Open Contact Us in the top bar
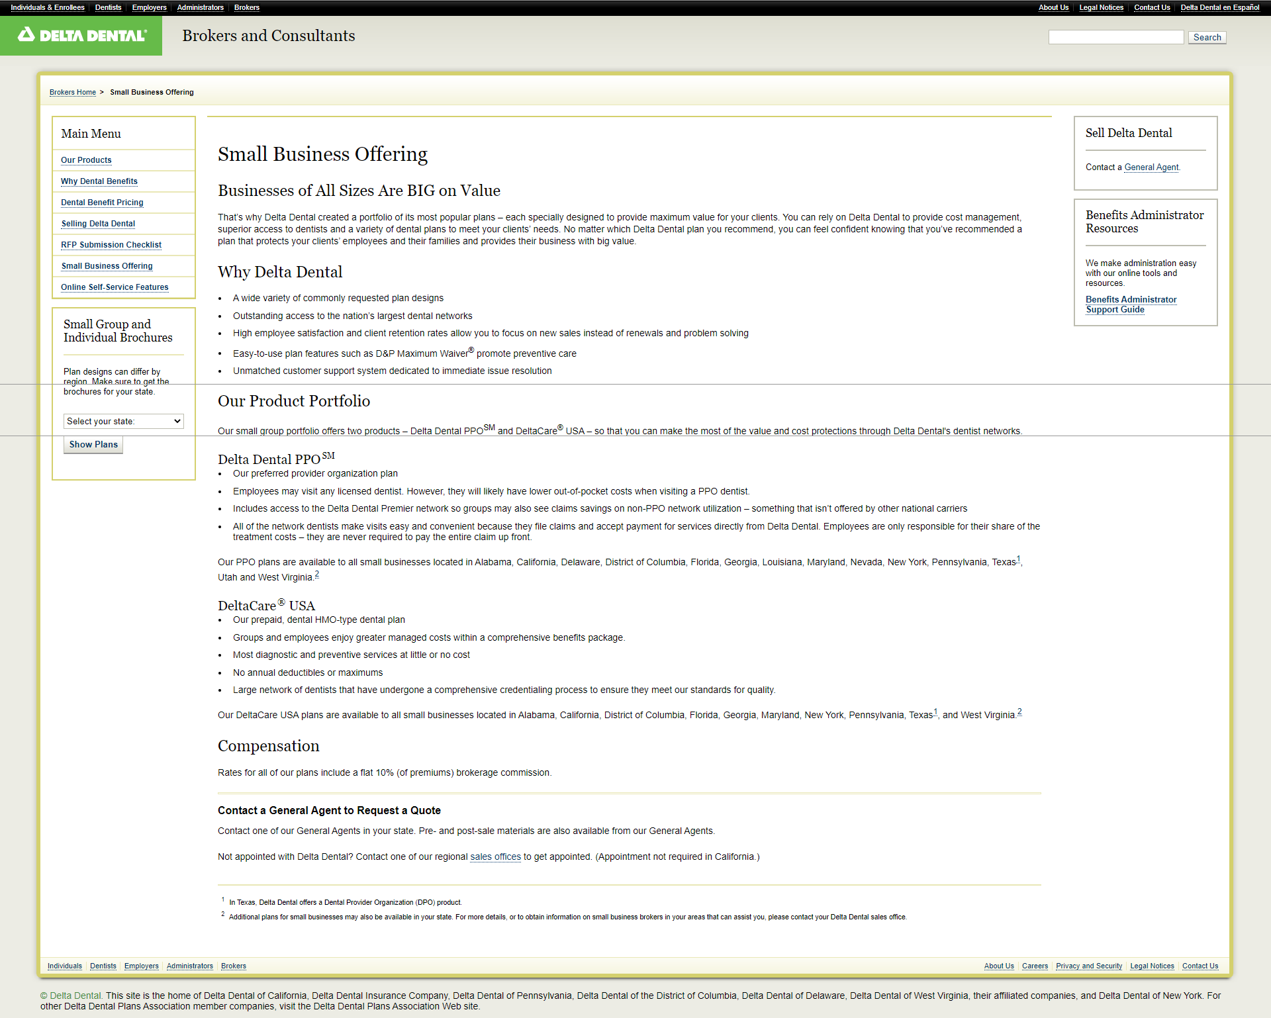This screenshot has width=1271, height=1018. coord(1152,8)
